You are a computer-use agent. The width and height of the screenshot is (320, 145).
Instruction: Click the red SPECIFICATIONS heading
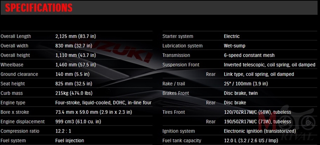point(39,8)
